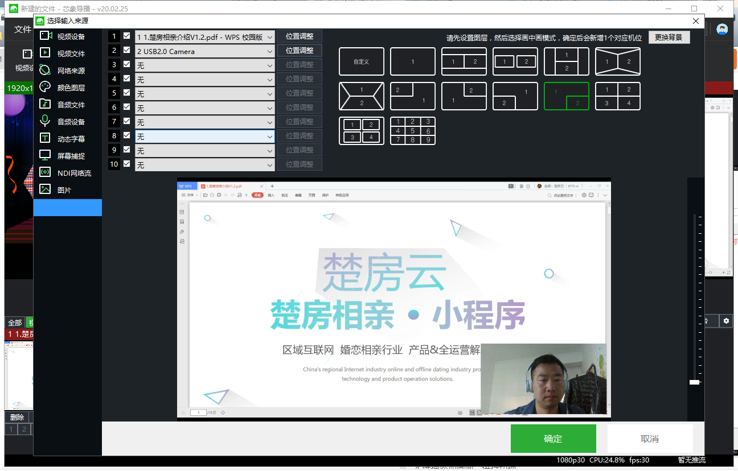Open highlighted layer 8 source dropdown

[205, 137]
